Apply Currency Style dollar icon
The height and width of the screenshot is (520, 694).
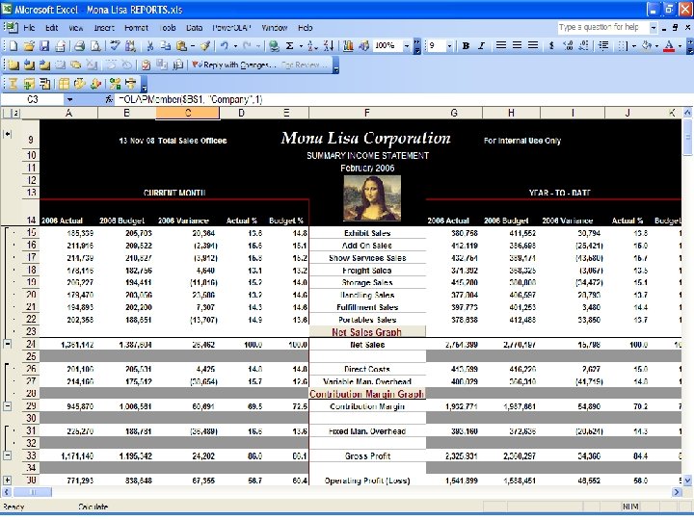tap(551, 45)
